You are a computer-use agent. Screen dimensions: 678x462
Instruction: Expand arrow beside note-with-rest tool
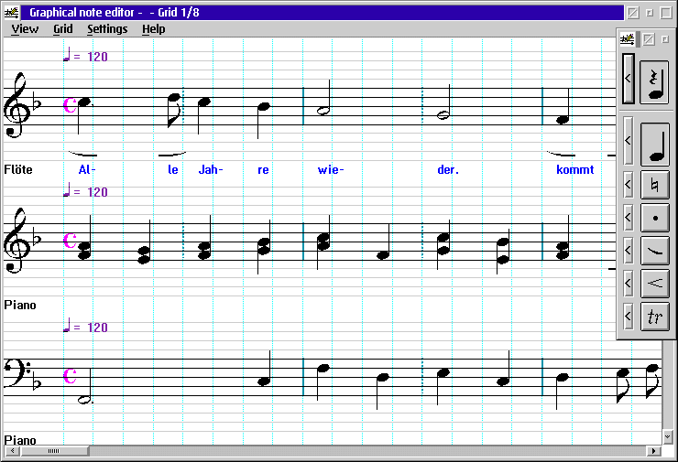[x=629, y=79]
